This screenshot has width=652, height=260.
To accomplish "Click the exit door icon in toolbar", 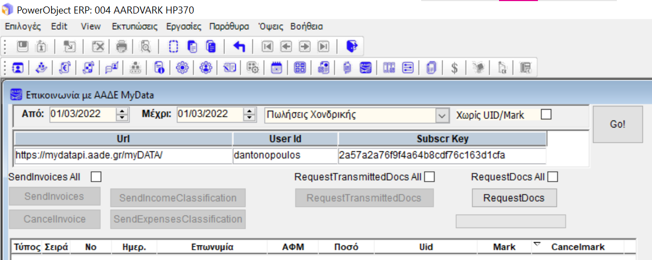I will point(352,46).
